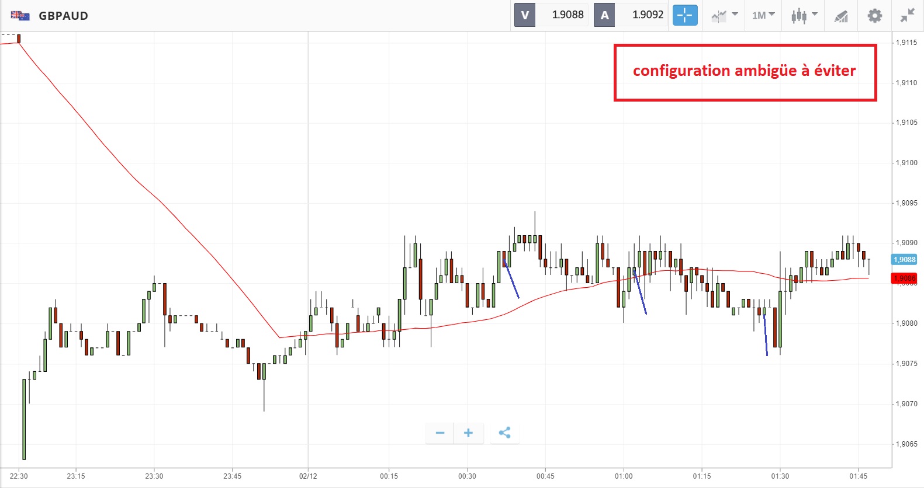Toggle the blue crosshair cursor button

pyautogui.click(x=685, y=15)
